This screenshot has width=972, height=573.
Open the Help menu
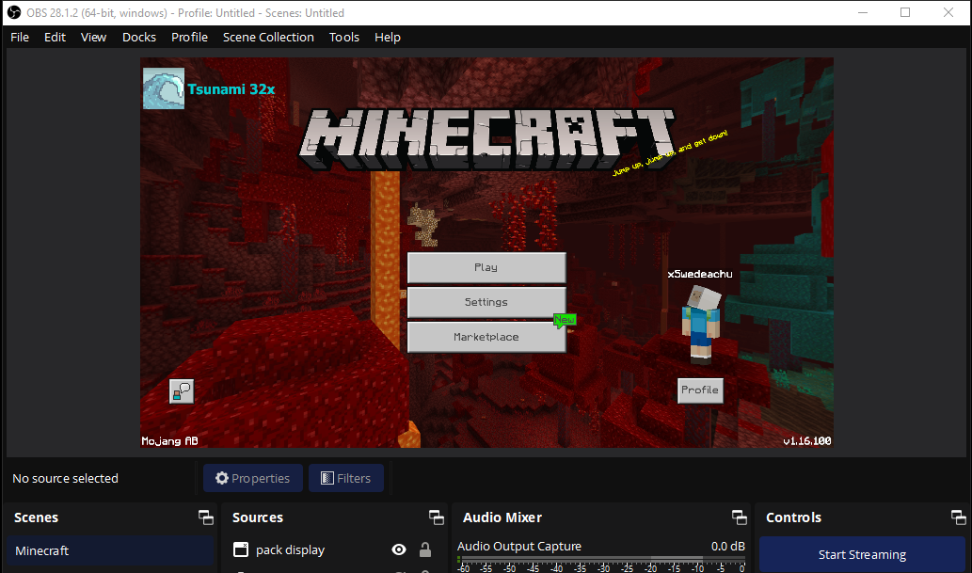(387, 37)
